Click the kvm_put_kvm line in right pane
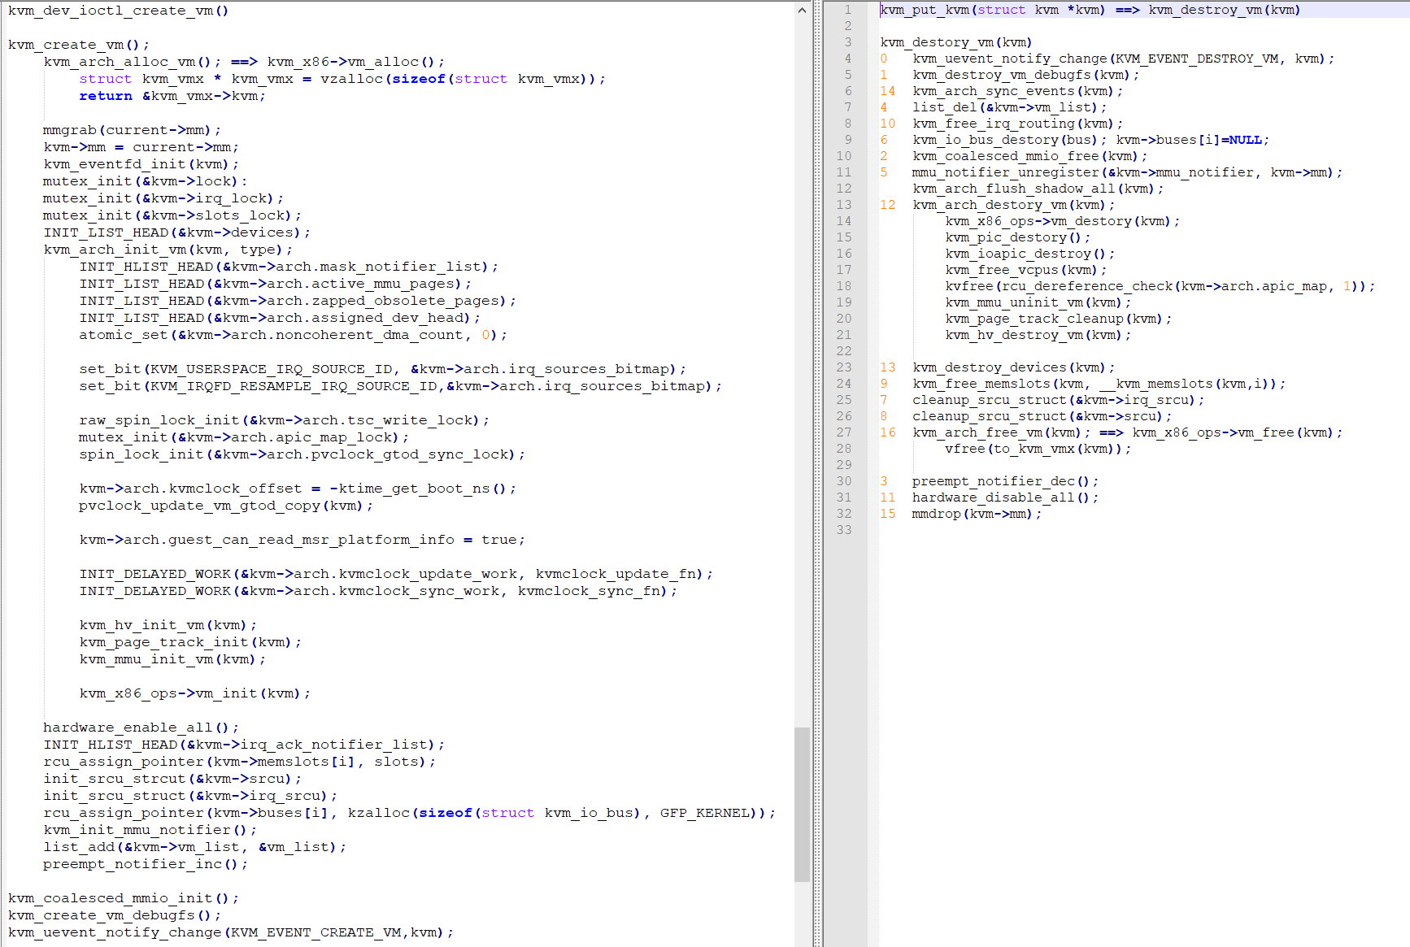This screenshot has height=947, width=1410. (1090, 10)
